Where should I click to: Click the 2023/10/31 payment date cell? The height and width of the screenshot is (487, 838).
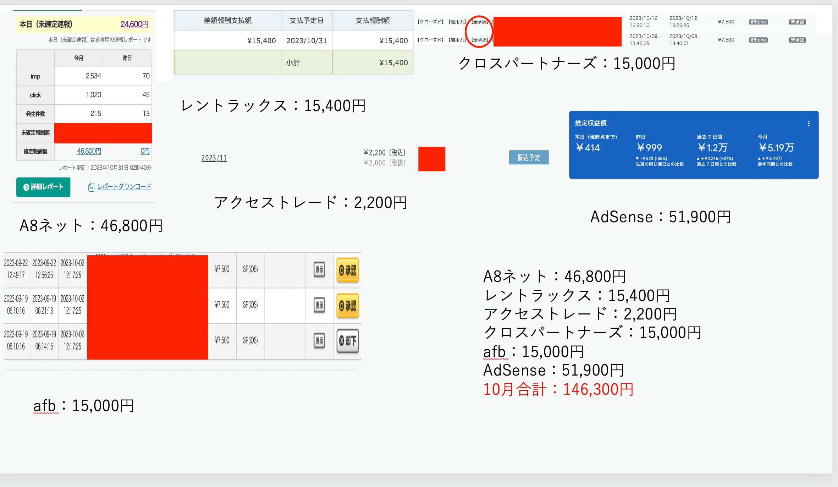[x=307, y=41]
